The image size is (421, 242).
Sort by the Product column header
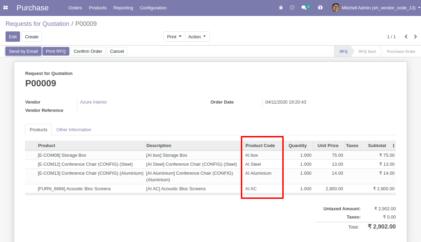click(x=91, y=146)
